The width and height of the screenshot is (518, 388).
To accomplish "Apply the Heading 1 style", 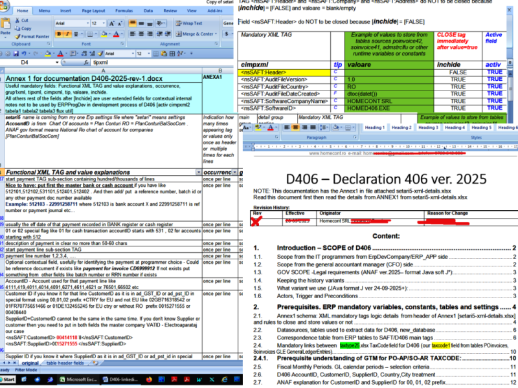I will [x=374, y=127].
